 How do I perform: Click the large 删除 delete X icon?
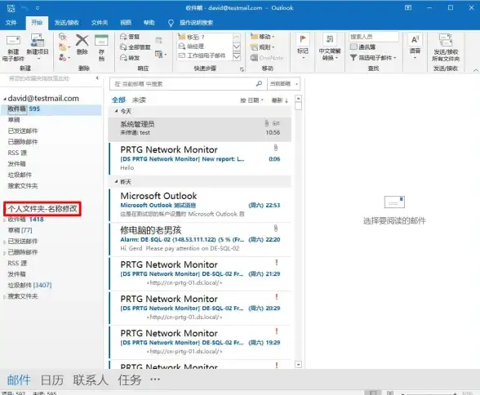(x=82, y=40)
